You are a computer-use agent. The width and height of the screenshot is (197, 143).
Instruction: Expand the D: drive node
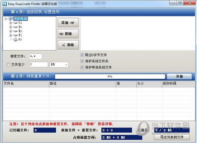(x=11, y=27)
